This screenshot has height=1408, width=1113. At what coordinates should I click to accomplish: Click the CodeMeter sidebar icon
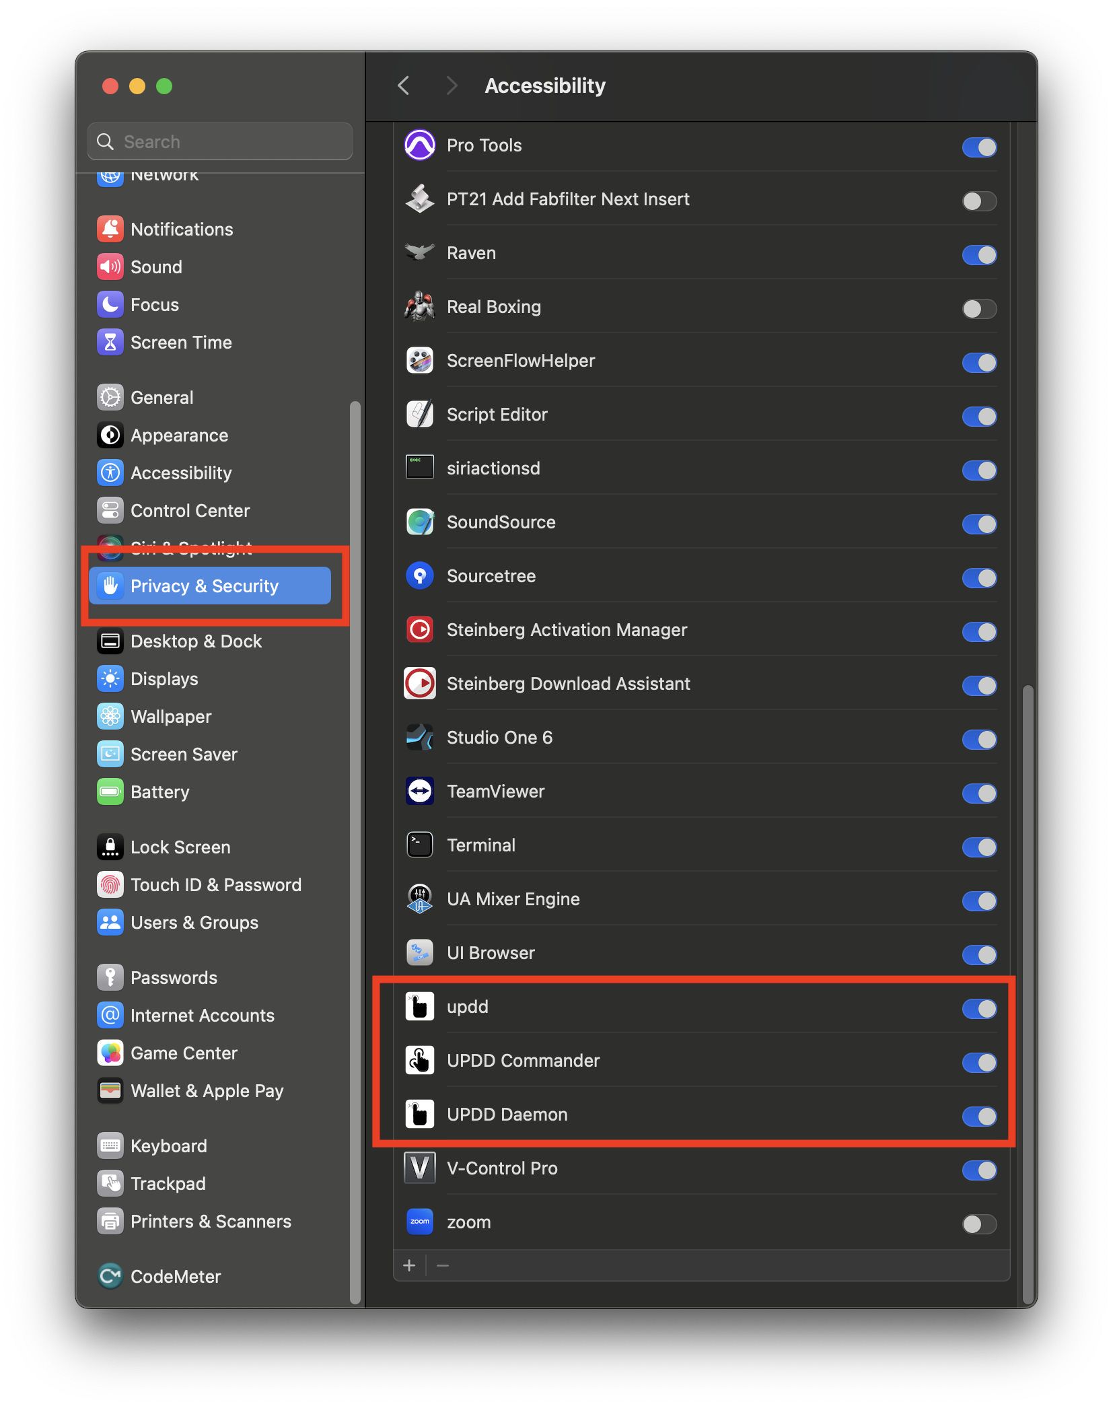pos(110,1276)
